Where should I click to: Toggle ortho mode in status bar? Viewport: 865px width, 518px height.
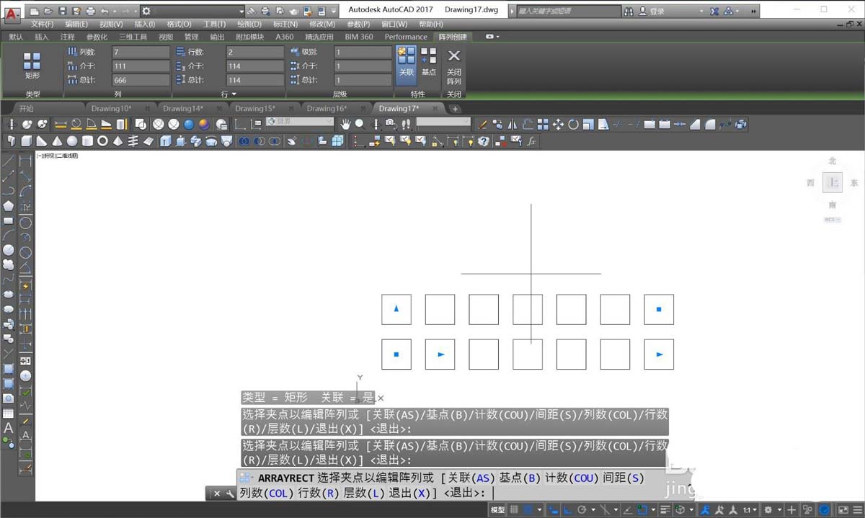coord(567,510)
